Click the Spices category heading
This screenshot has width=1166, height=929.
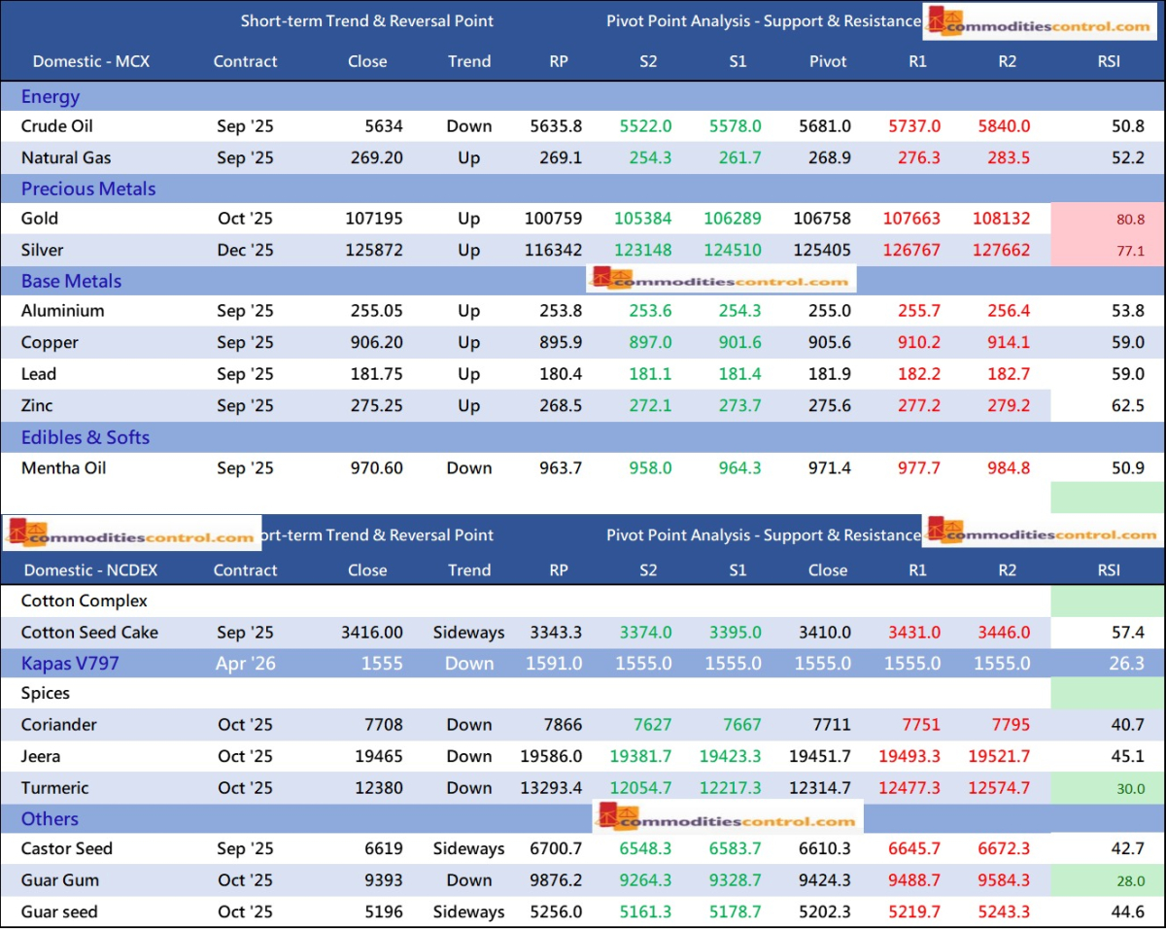click(46, 694)
